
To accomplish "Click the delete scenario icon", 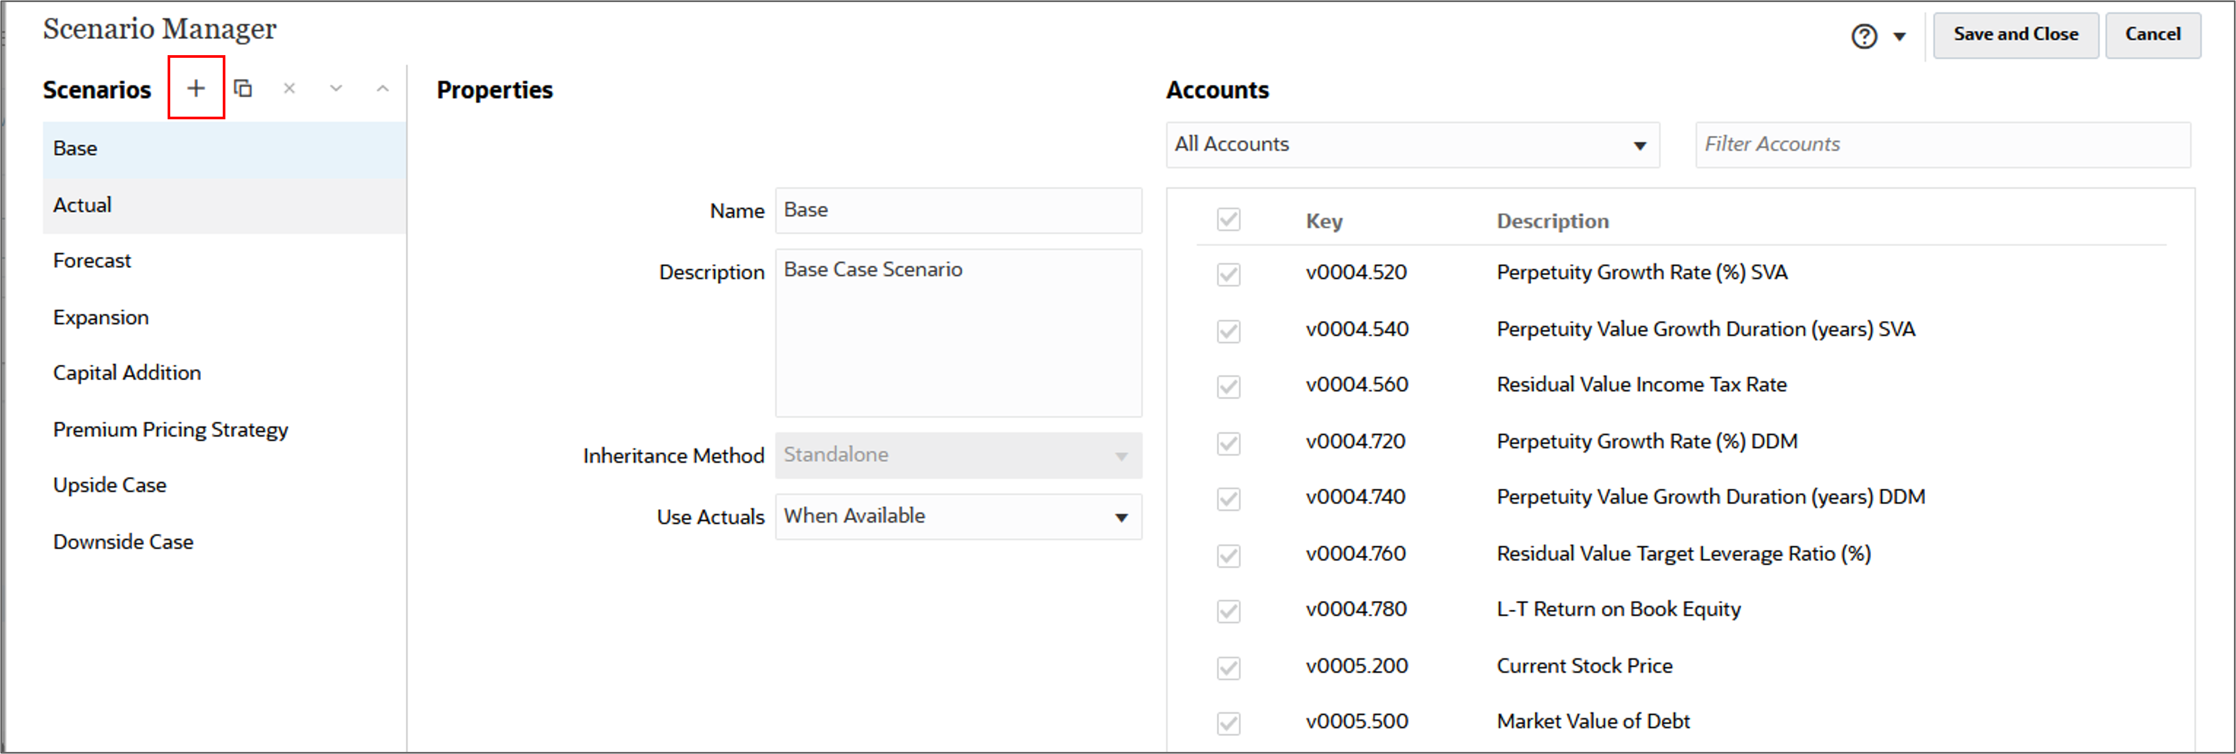I will [x=289, y=87].
